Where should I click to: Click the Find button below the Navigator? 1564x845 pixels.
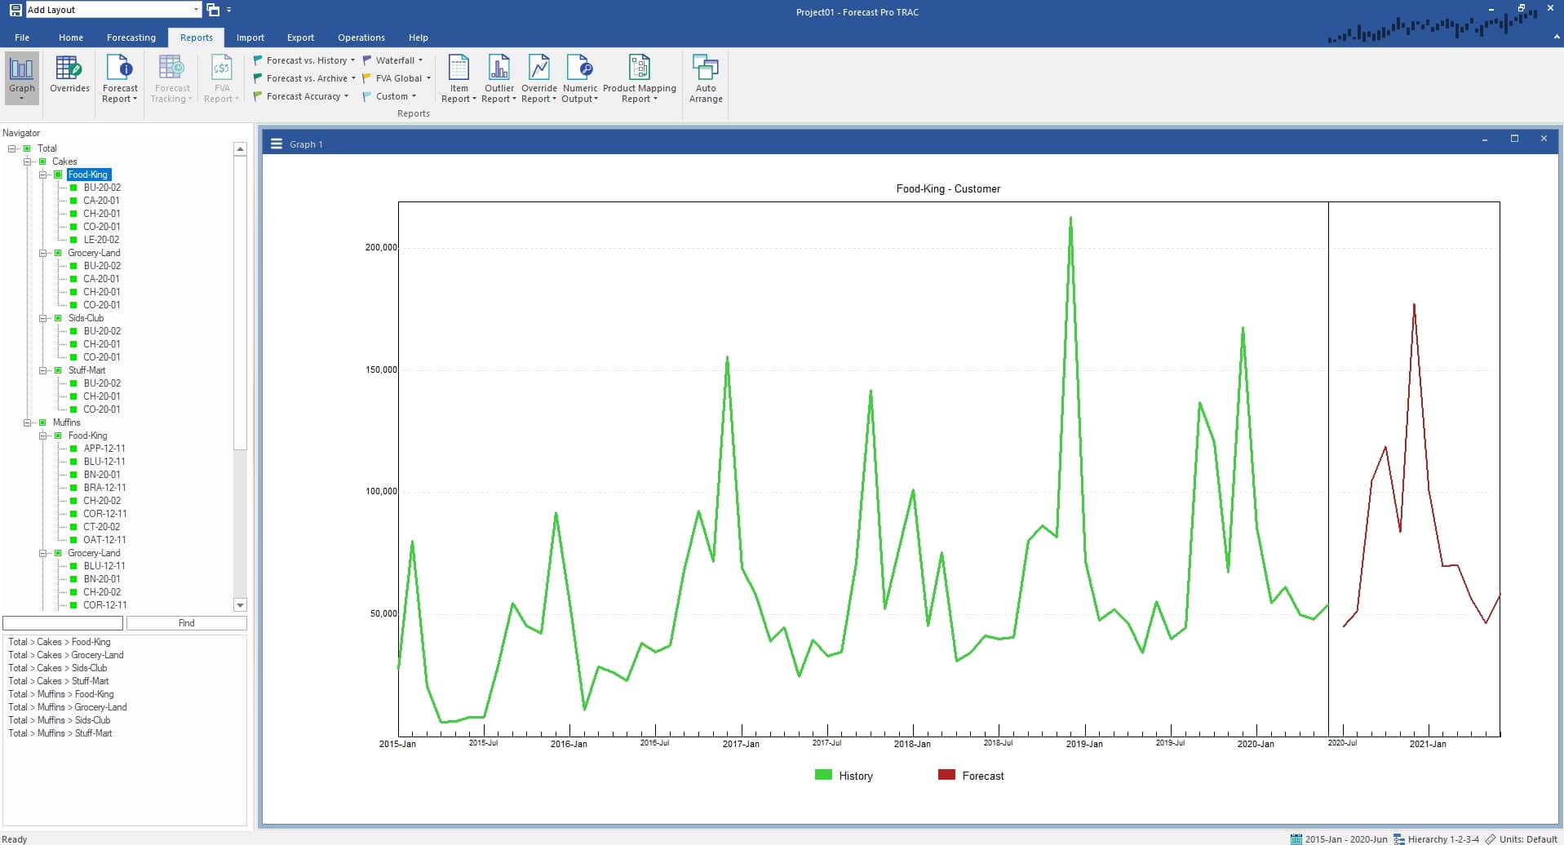point(186,622)
